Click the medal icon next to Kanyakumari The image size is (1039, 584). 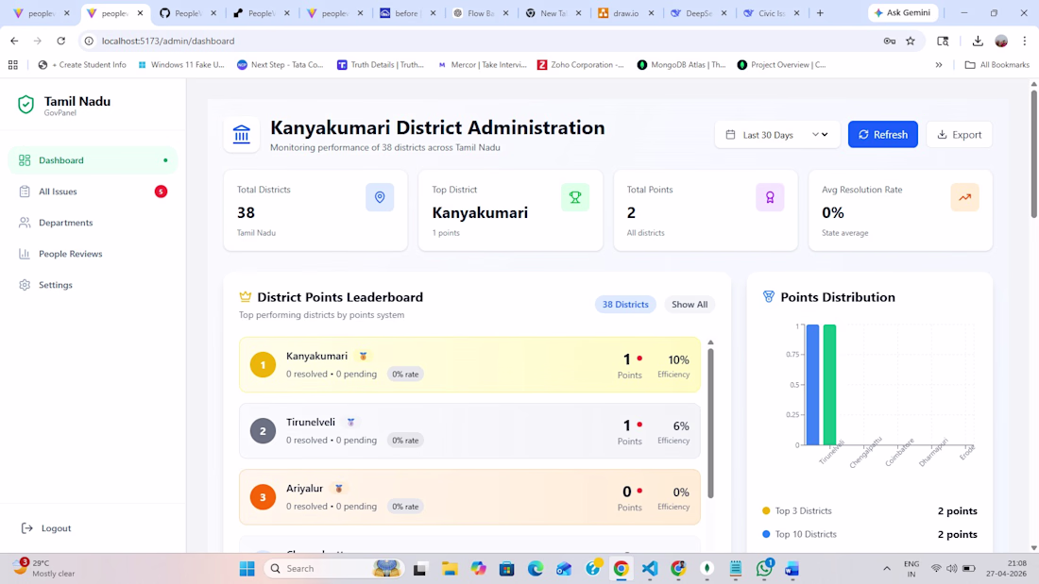coord(363,357)
